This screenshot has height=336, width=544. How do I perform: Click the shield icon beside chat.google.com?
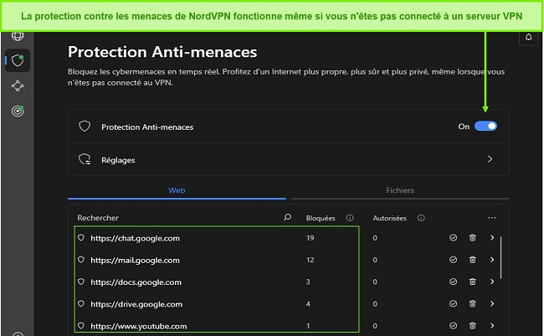81,238
